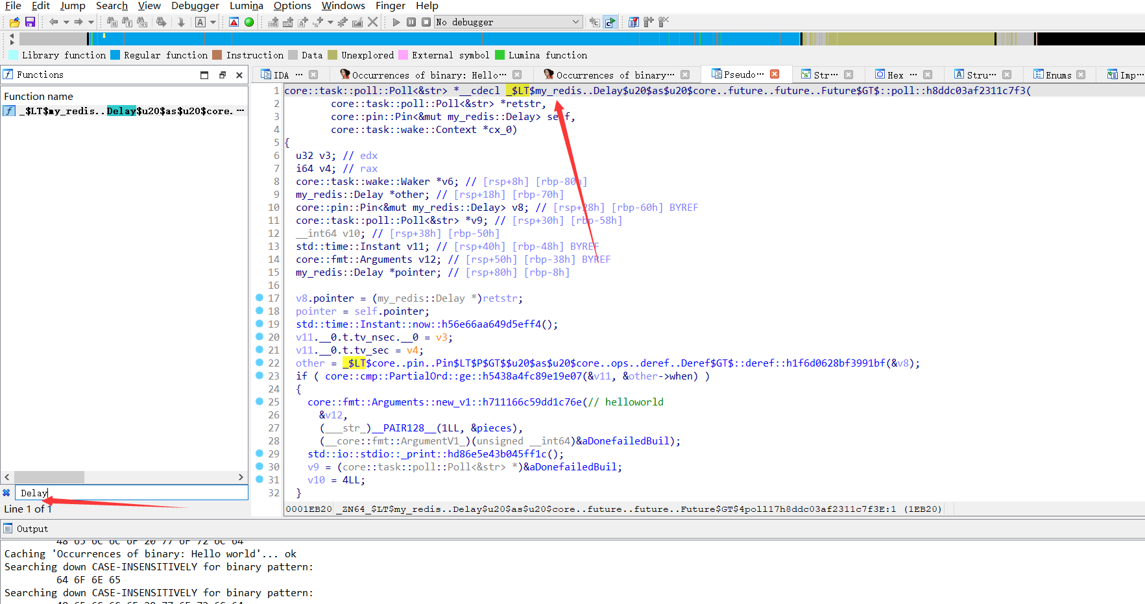Click the convert to code icon
Viewport: 1145px width, 604px height.
273,22
